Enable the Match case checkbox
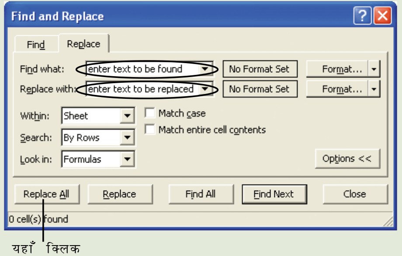Image resolution: width=402 pixels, height=256 pixels. (x=150, y=113)
